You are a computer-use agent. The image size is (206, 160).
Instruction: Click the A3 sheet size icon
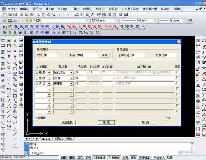[x=21, y=46]
